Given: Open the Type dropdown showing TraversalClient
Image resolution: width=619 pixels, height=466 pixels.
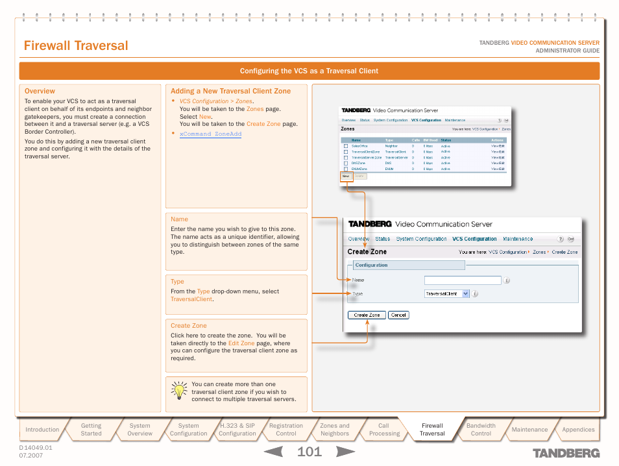Looking at the screenshot, I should pyautogui.click(x=447, y=293).
